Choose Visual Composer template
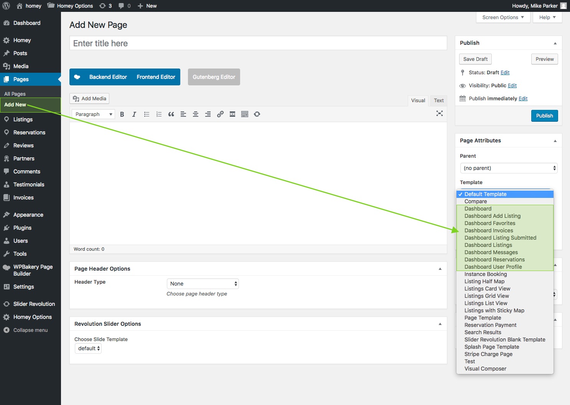This screenshot has height=405, width=570. point(505,369)
